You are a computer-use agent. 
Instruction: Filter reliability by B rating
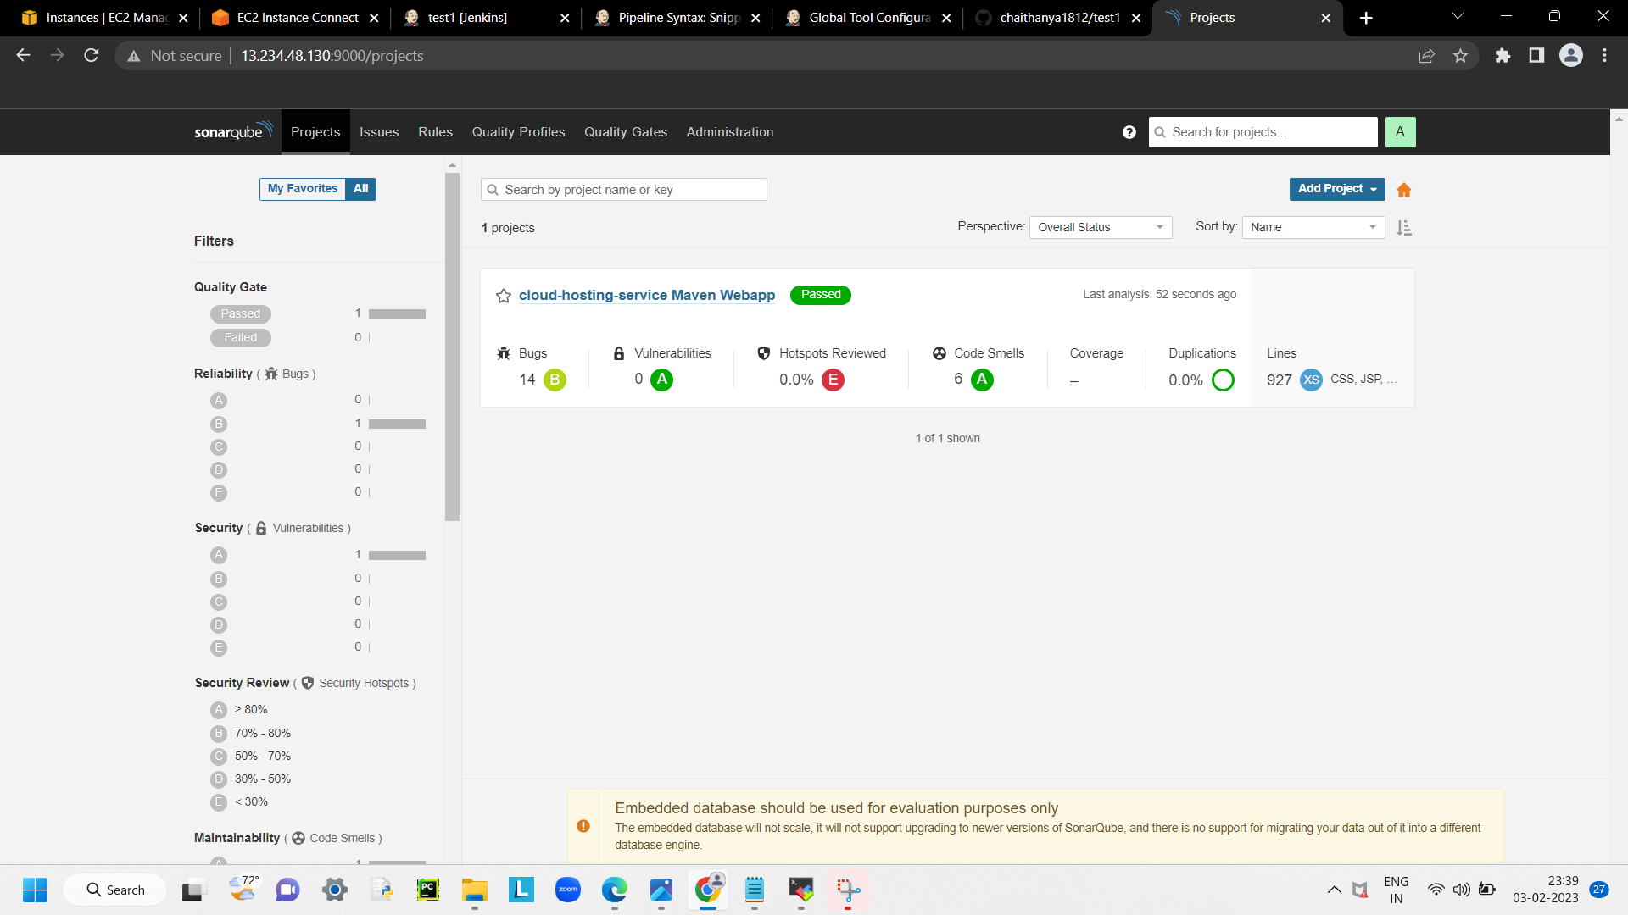(219, 424)
